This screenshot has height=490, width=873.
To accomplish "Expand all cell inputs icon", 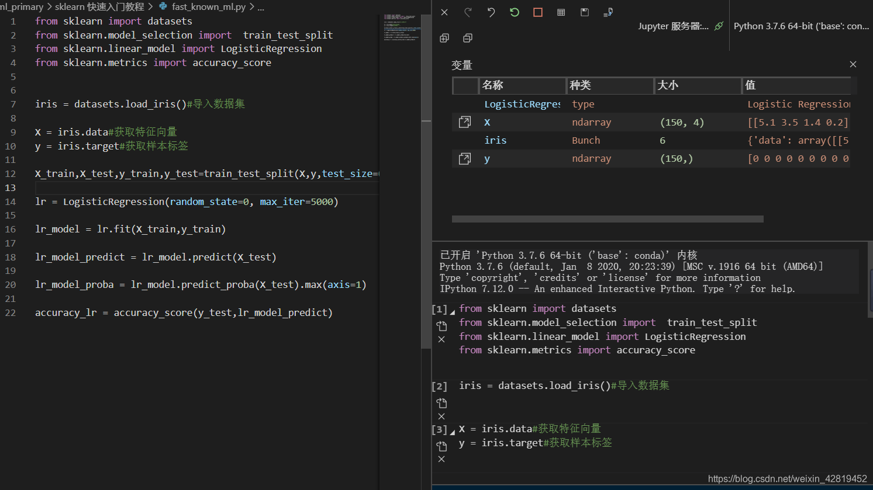I will (x=444, y=38).
